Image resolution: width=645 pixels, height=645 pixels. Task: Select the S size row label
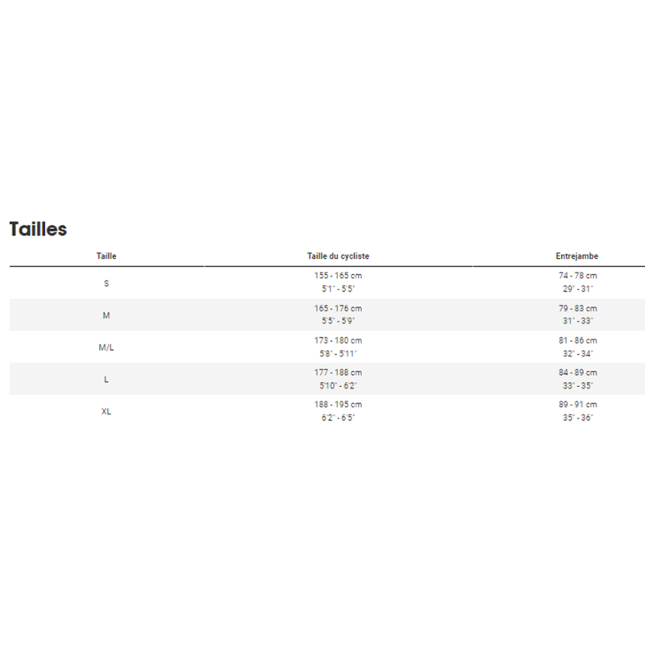[x=106, y=283]
